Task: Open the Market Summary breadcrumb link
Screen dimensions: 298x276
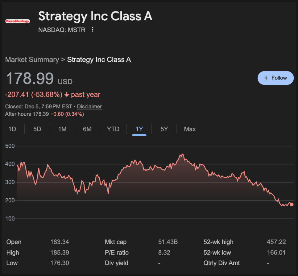Action: coord(32,60)
